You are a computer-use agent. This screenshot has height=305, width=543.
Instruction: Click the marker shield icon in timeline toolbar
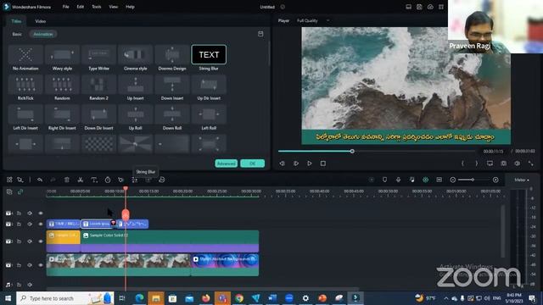click(384, 180)
